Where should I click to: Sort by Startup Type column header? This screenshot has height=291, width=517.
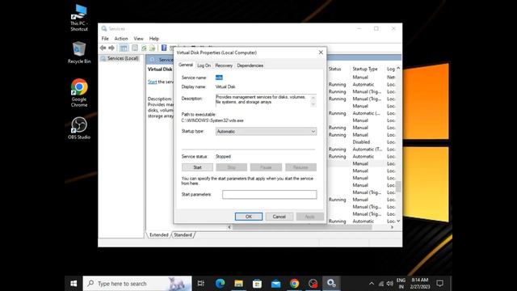[365, 69]
